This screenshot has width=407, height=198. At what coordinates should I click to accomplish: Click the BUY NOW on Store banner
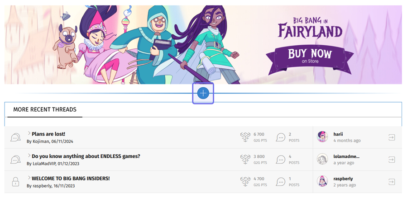coord(310,58)
